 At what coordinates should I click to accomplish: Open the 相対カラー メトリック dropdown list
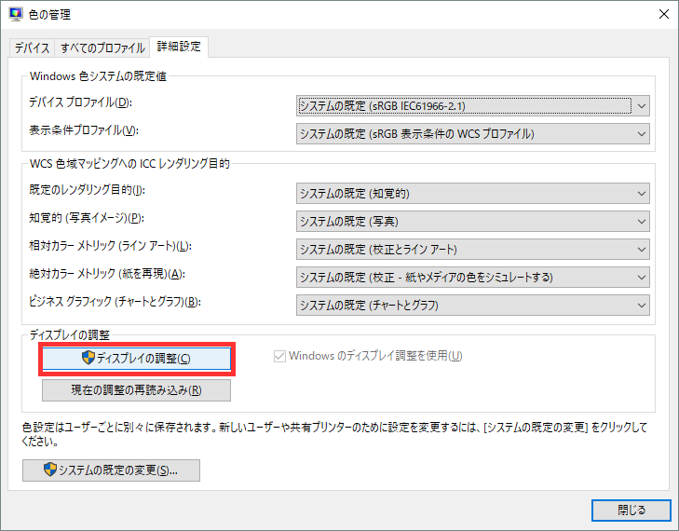[x=473, y=250]
